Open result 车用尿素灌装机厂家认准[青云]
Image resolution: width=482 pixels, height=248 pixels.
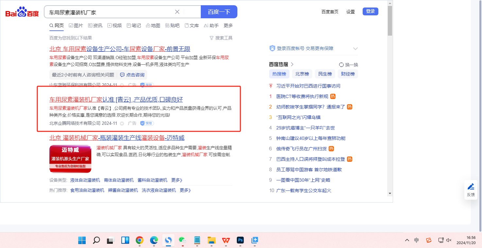tap(116, 100)
